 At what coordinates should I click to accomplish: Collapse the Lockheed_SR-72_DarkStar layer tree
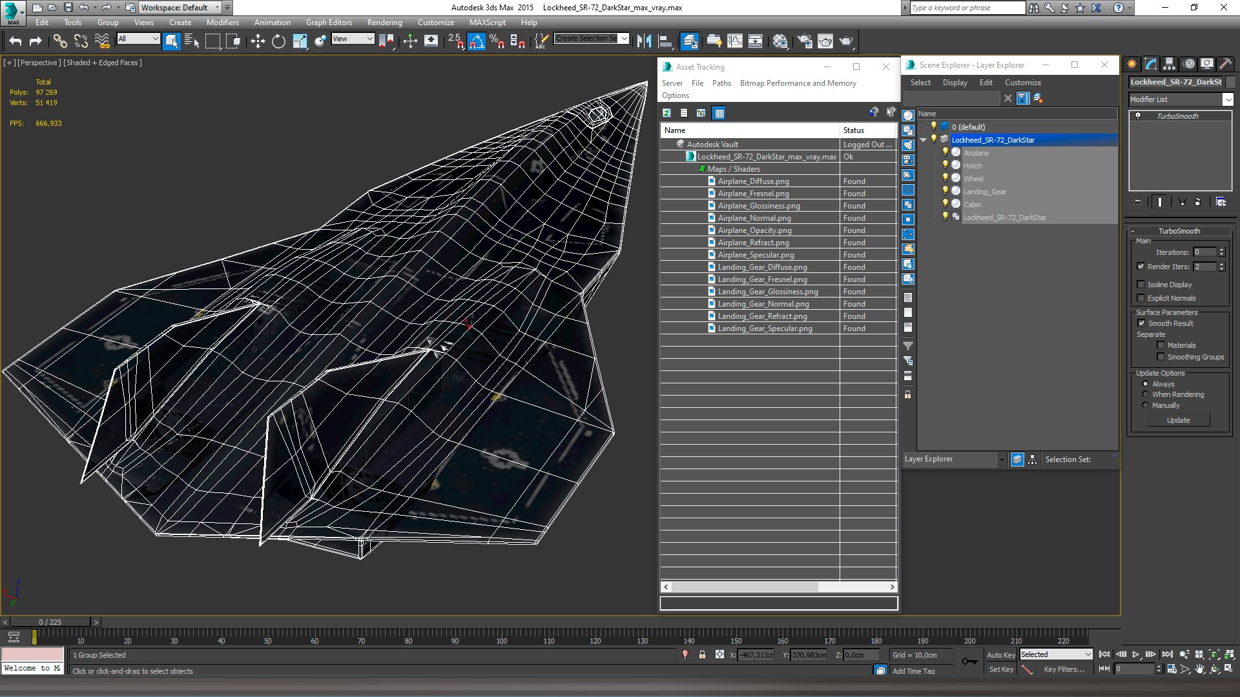(x=924, y=140)
